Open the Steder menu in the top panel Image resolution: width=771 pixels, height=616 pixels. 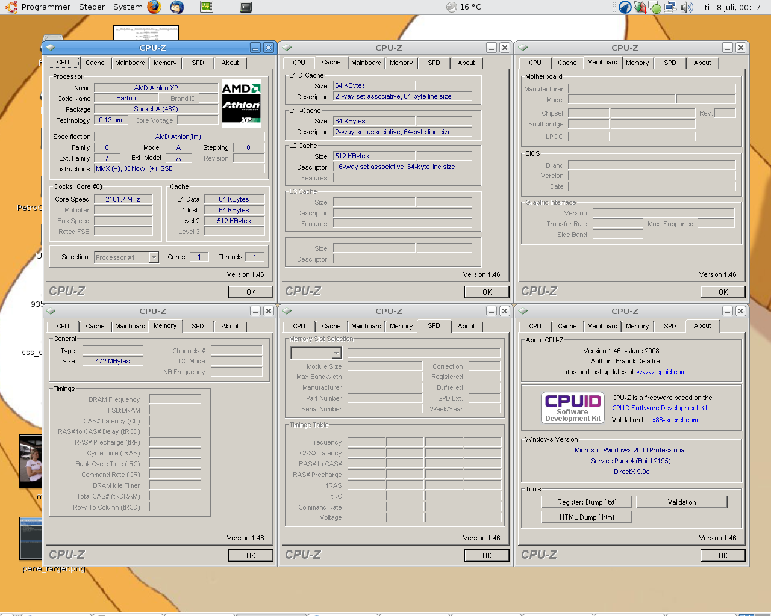[92, 7]
